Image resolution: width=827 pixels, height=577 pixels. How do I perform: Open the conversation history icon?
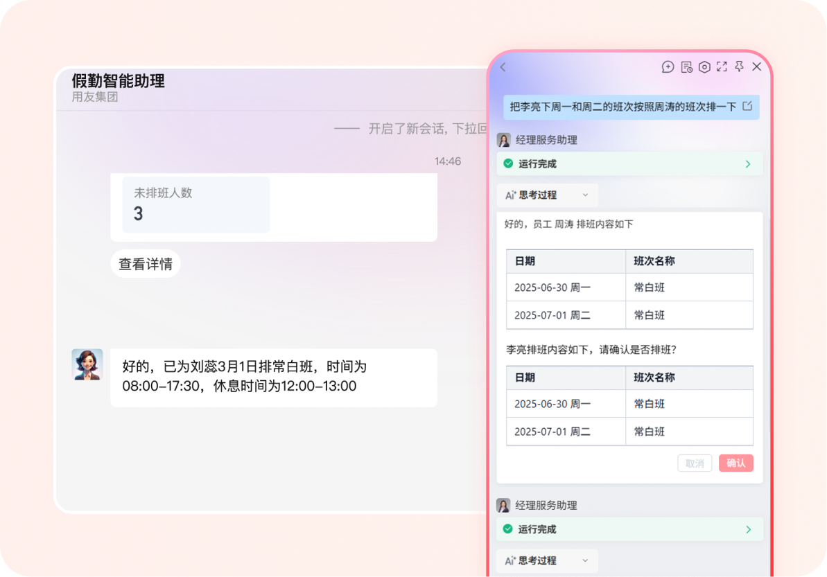click(x=686, y=67)
